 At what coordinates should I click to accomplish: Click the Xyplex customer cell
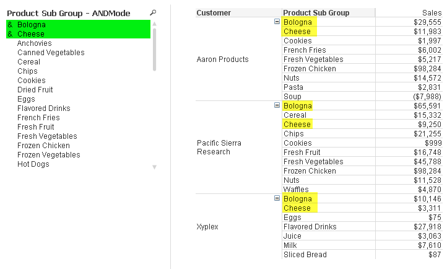207,227
